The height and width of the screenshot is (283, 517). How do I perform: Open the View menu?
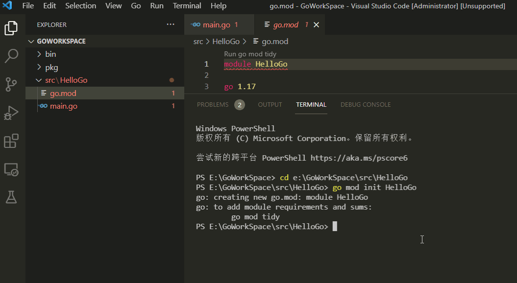(x=113, y=5)
